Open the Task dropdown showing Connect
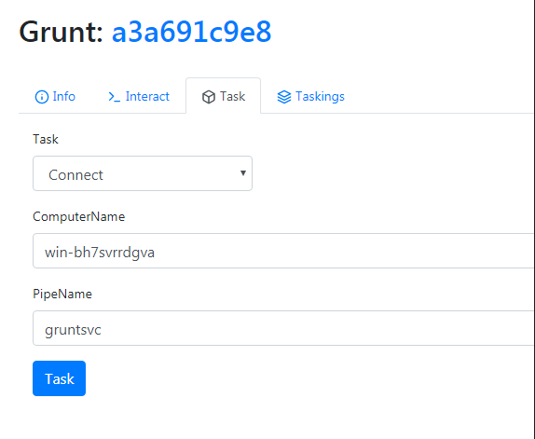The width and height of the screenshot is (535, 439). [143, 173]
